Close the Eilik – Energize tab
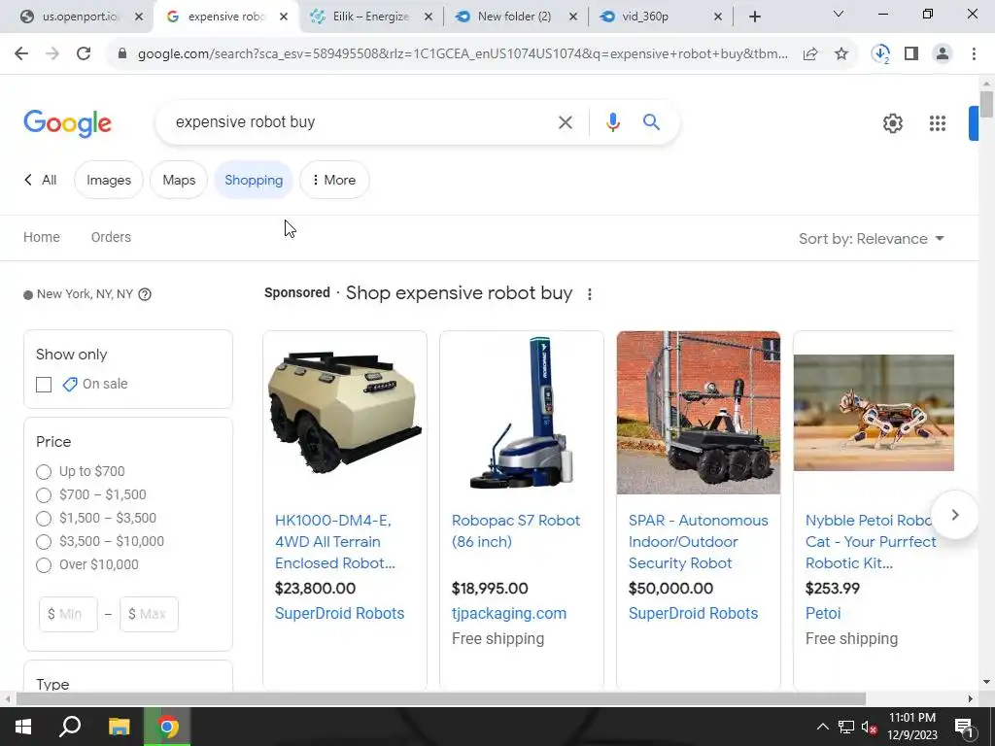The height and width of the screenshot is (746, 995). pos(429,17)
